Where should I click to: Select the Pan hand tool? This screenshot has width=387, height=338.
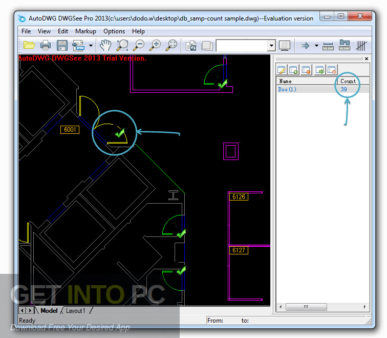pyautogui.click(x=105, y=45)
